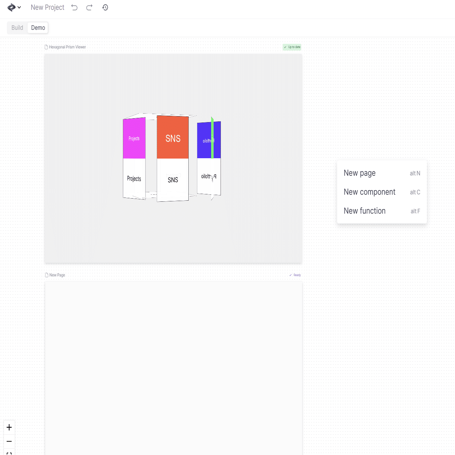This screenshot has width=455, height=455.
Task: Open the dropdown next to the app logo
Action: 20,7
